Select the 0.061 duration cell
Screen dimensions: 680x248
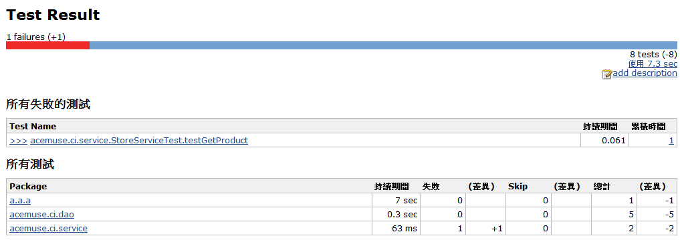[x=604, y=141]
